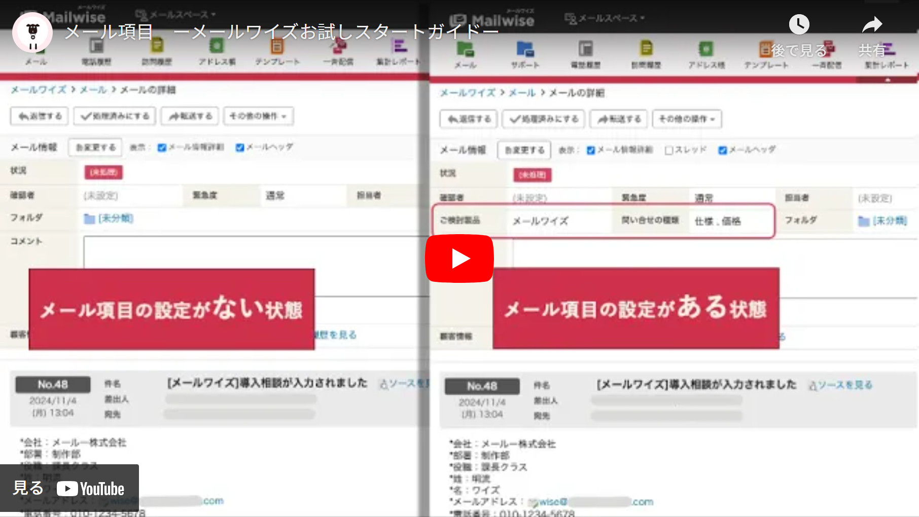
Task: Open メール breadcrumb in left panel
Action: click(x=93, y=90)
